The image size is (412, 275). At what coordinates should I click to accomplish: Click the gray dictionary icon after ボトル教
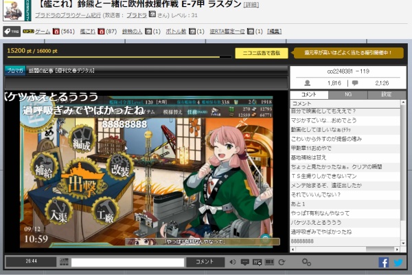pos(192,32)
